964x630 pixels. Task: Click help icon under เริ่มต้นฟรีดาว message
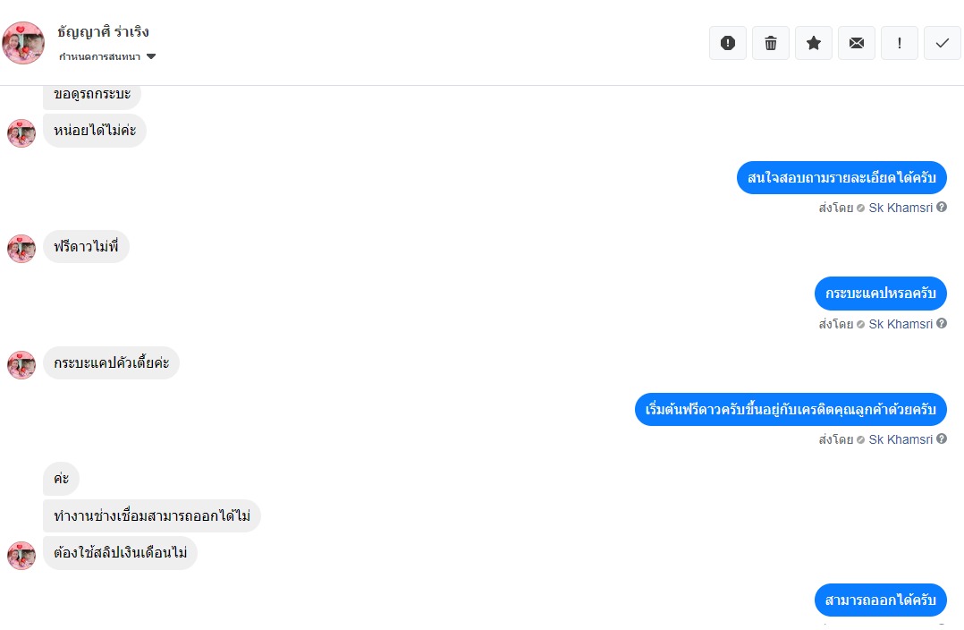tap(942, 439)
